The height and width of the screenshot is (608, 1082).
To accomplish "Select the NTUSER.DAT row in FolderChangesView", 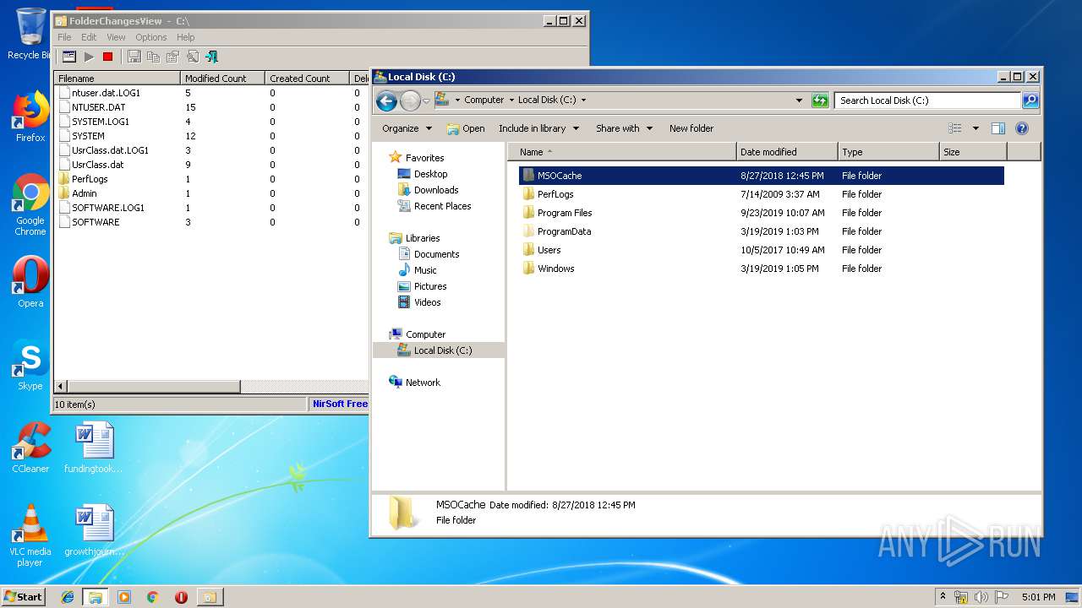I will click(211, 107).
